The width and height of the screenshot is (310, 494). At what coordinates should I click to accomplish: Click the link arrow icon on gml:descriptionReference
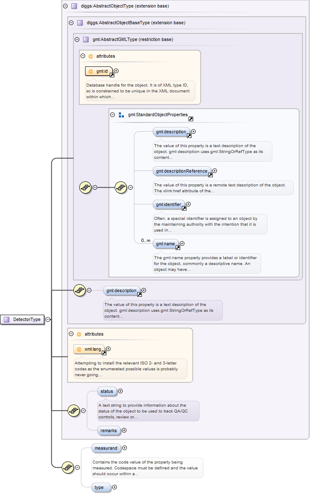coord(210,175)
